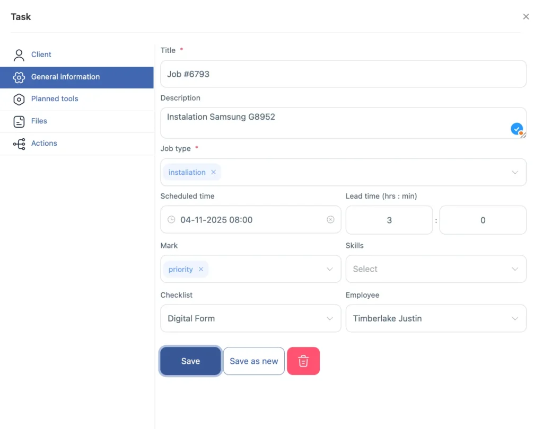The image size is (543, 429).
Task: Switch to the Planned tools section
Action: coord(54,99)
